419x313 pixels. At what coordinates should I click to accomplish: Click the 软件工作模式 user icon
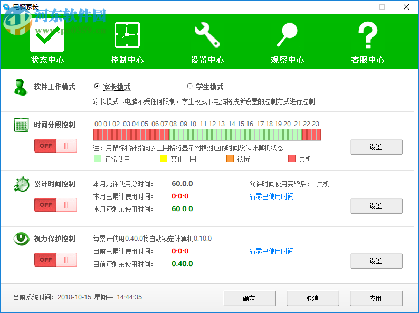pyautogui.click(x=21, y=87)
